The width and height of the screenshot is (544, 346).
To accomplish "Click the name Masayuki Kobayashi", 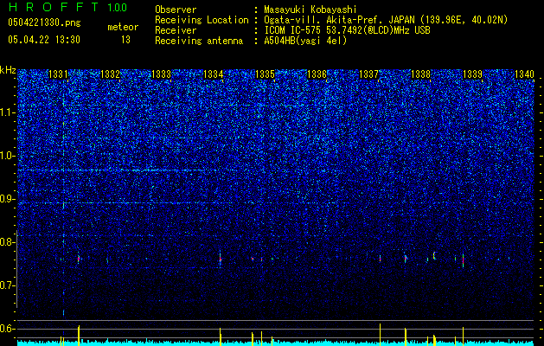I will [310, 10].
